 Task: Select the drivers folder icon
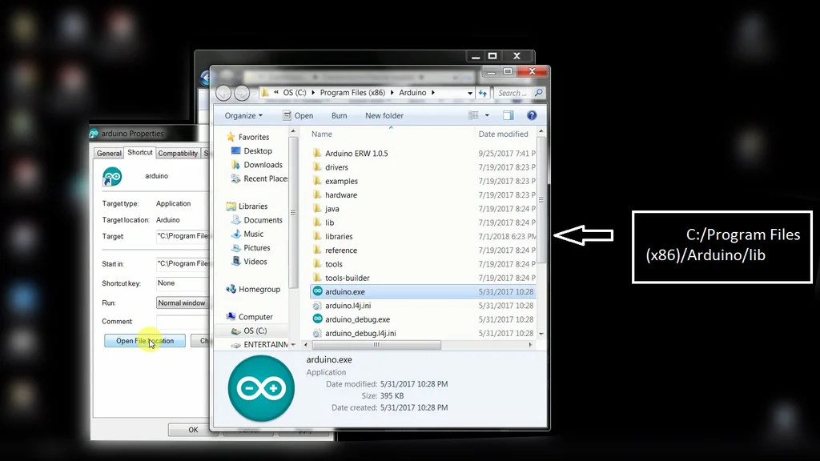point(317,167)
